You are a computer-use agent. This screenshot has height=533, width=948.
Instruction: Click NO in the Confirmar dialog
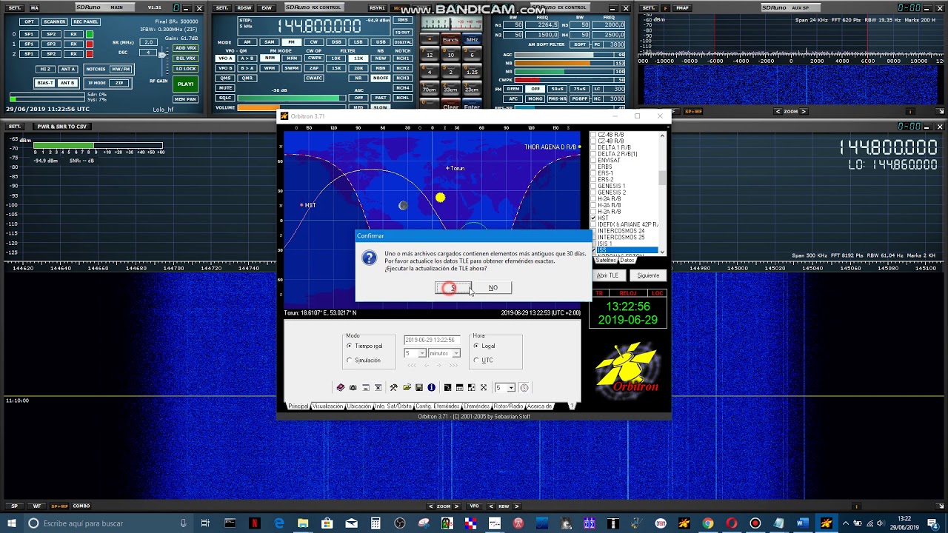click(493, 287)
